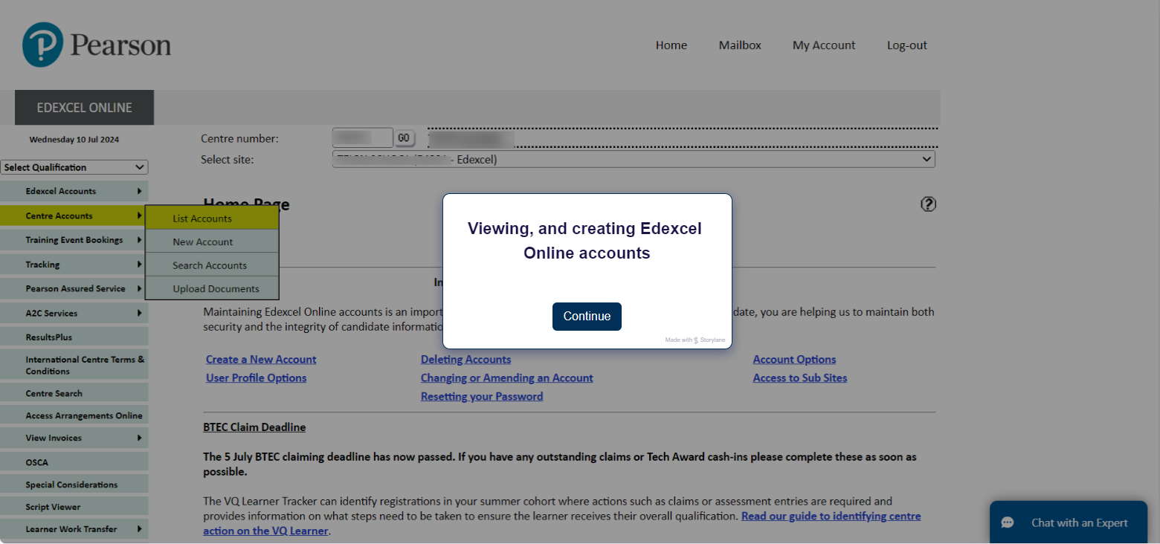The height and width of the screenshot is (544, 1160).
Task: Open the Select site dropdown
Action: click(634, 160)
